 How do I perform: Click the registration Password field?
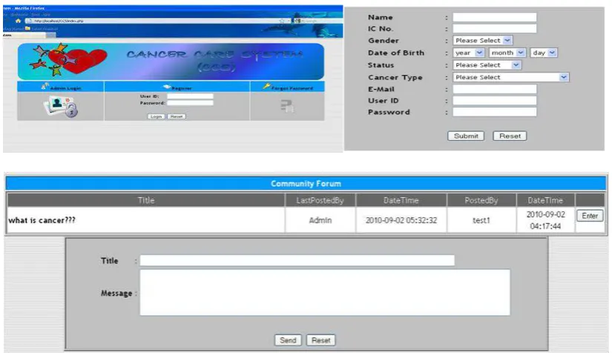[x=495, y=112]
